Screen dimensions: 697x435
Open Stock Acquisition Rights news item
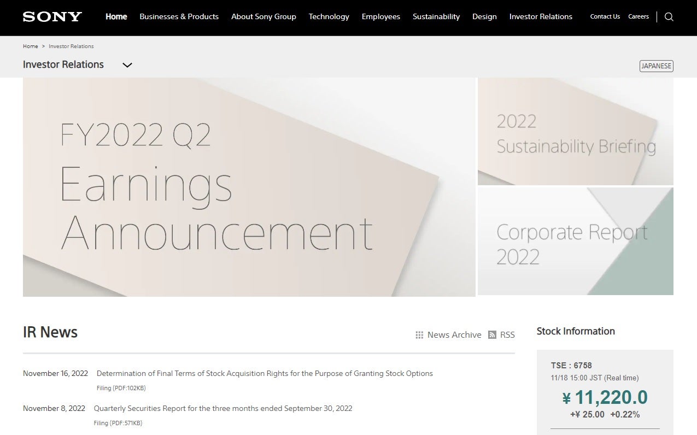(x=265, y=373)
